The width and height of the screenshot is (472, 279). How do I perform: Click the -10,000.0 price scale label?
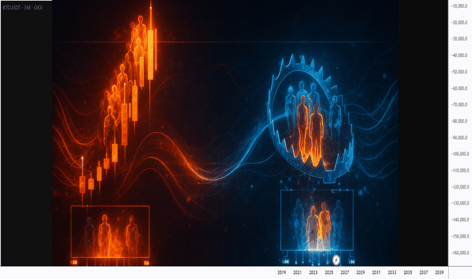pyautogui.click(x=460, y=6)
